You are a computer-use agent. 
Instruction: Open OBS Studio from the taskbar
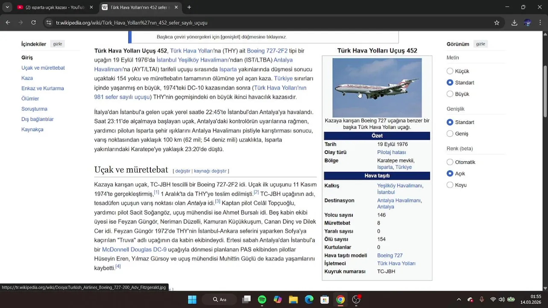point(356,299)
